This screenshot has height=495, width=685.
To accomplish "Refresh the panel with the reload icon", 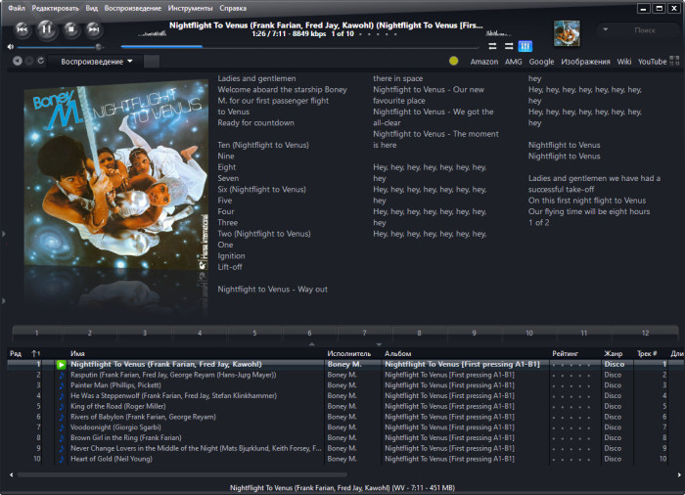I will (41, 61).
